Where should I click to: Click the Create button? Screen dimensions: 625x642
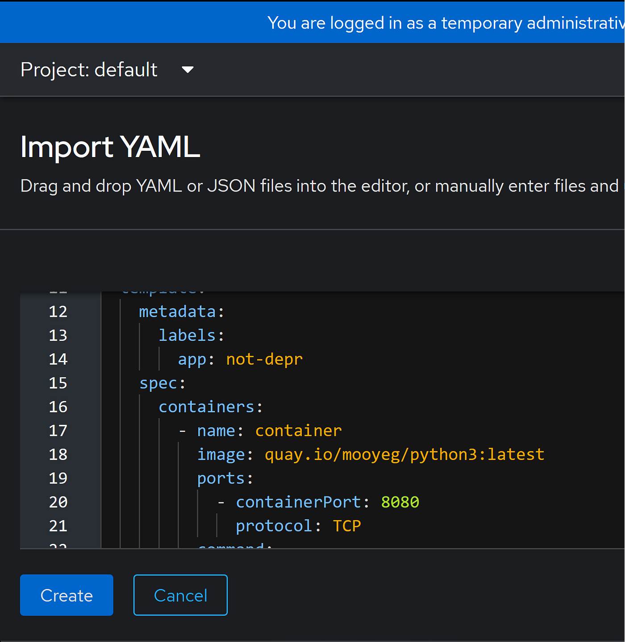(67, 595)
